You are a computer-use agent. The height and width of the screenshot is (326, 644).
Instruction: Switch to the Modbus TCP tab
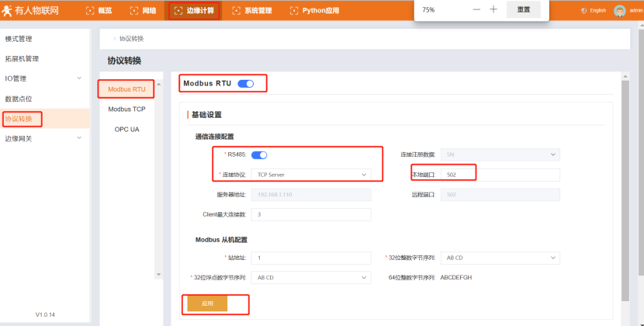pyautogui.click(x=126, y=109)
